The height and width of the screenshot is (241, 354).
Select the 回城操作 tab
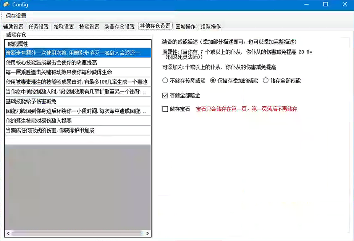pyautogui.click(x=186, y=27)
